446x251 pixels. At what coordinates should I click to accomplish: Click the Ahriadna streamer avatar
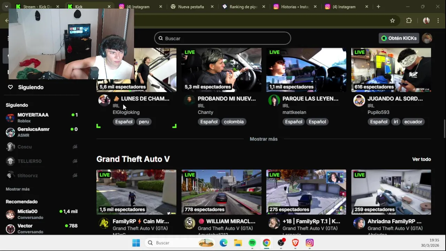359,223
